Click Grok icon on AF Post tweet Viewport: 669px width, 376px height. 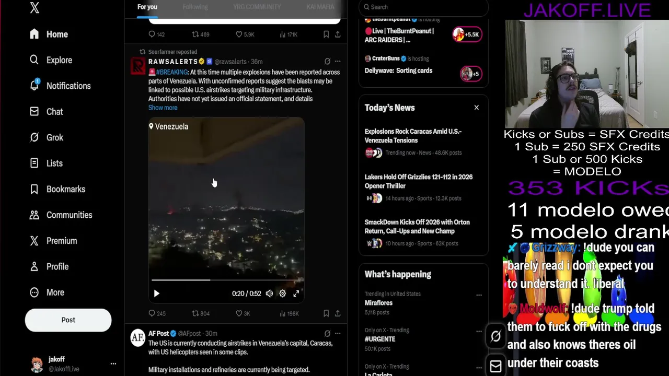[327, 333]
